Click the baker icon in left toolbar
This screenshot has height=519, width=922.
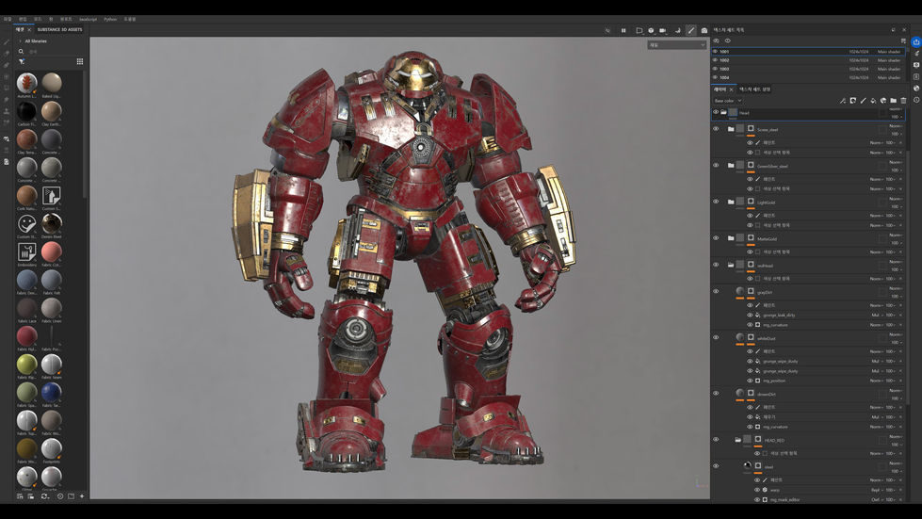(7, 162)
